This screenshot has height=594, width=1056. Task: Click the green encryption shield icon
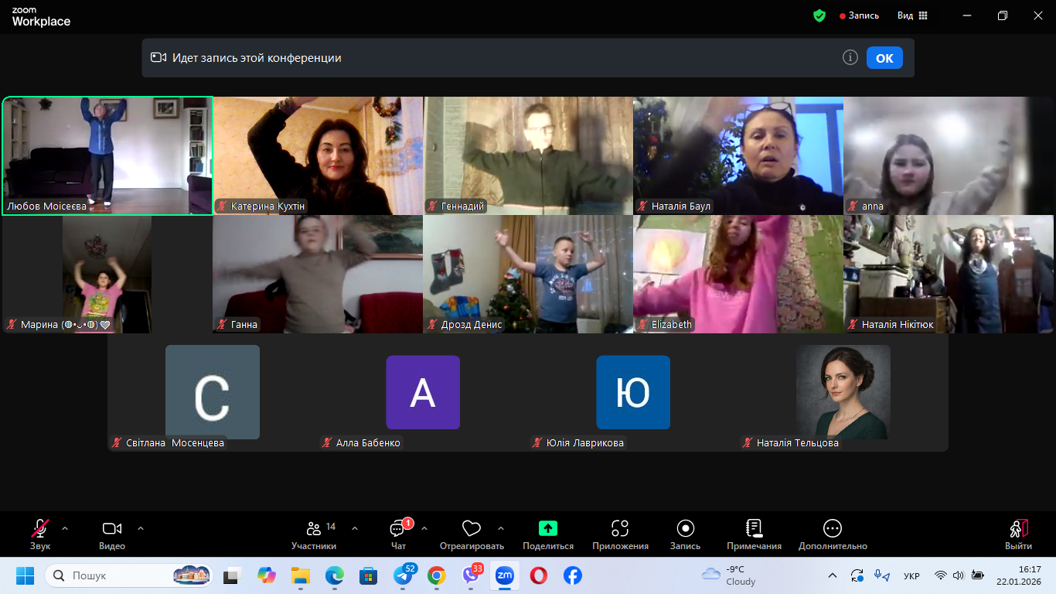[x=819, y=15]
